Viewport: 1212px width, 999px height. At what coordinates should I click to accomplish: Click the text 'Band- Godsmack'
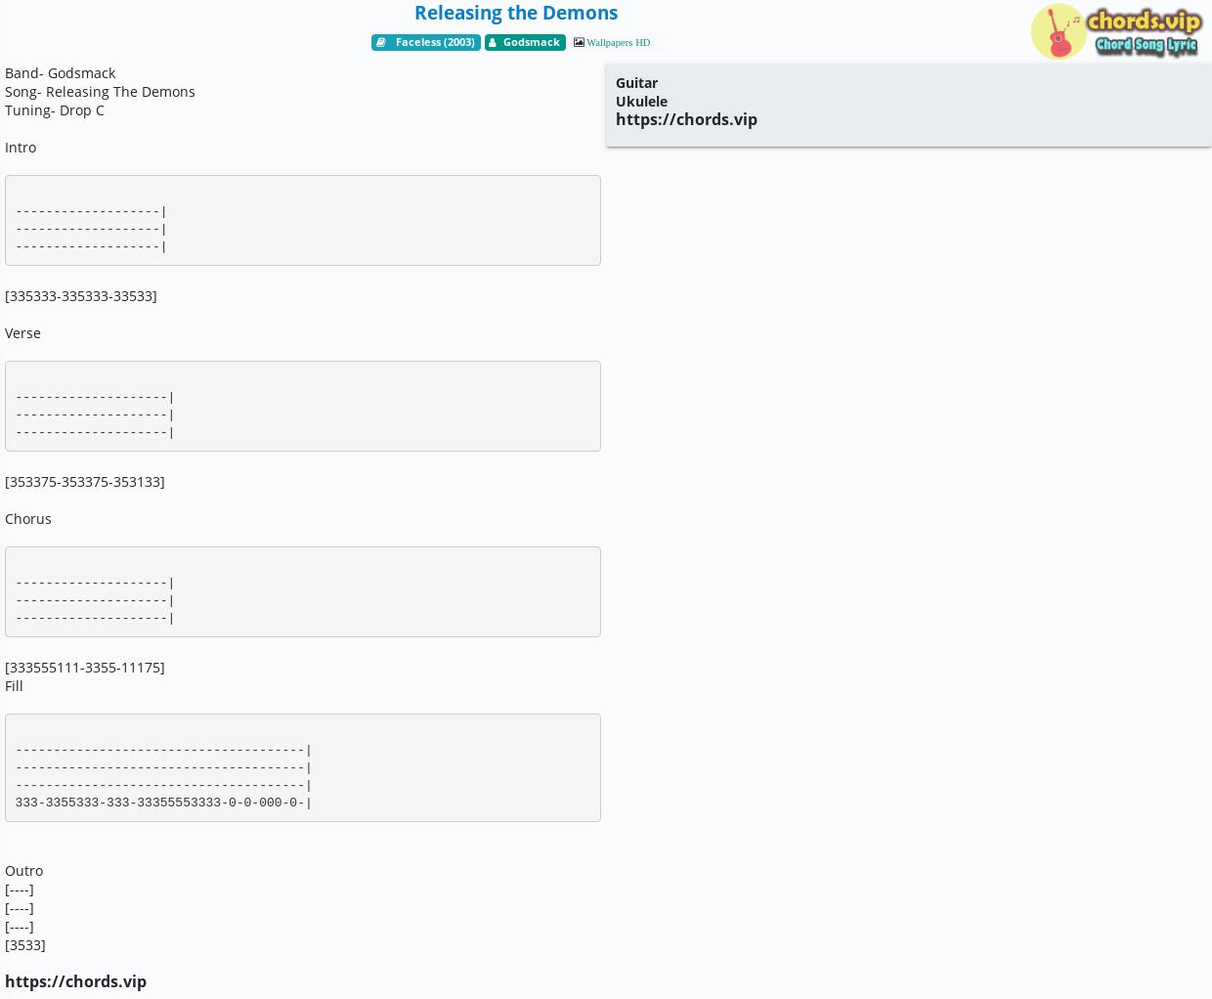60,73
